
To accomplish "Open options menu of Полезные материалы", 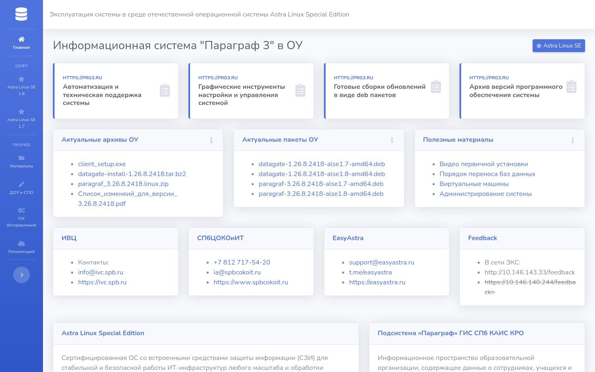I will click(573, 140).
